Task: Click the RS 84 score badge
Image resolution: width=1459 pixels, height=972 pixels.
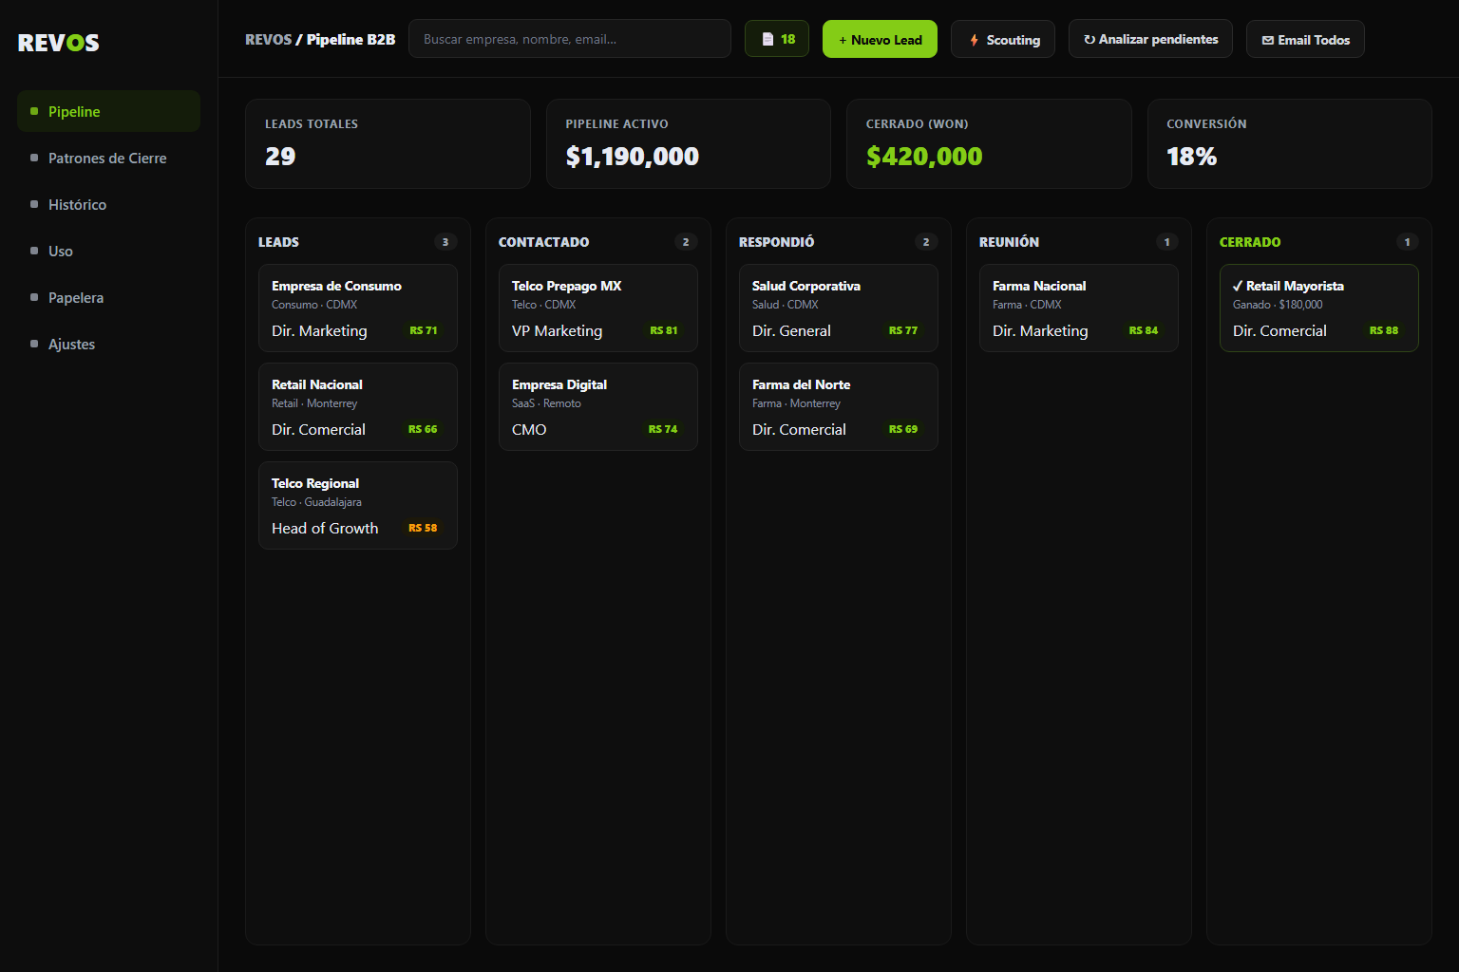Action: 1144,330
